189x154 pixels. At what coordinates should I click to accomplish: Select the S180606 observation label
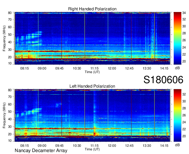163,80
